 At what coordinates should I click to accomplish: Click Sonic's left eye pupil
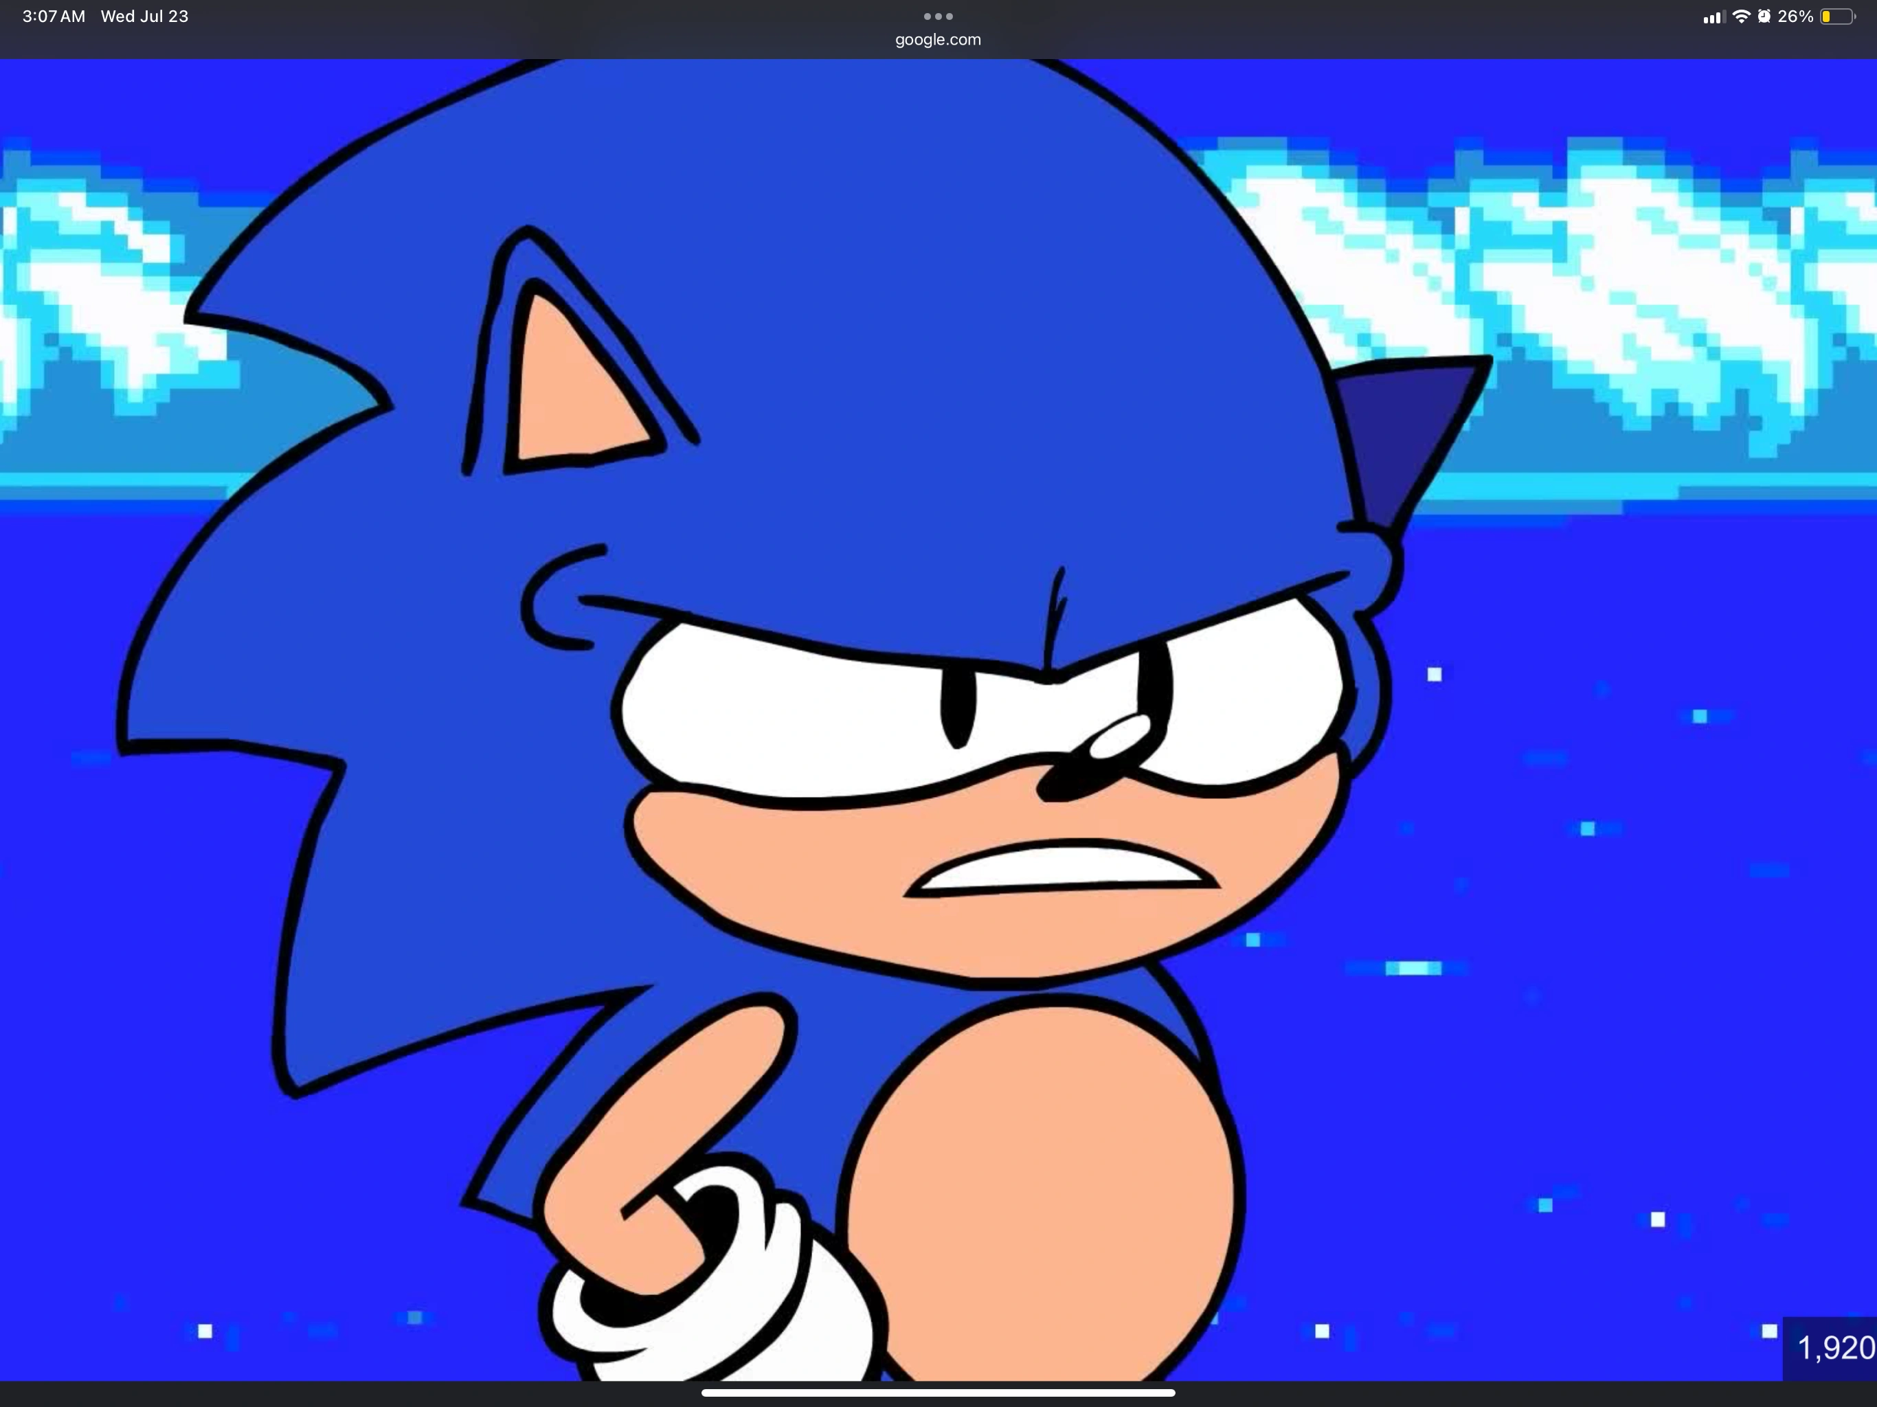[958, 708]
